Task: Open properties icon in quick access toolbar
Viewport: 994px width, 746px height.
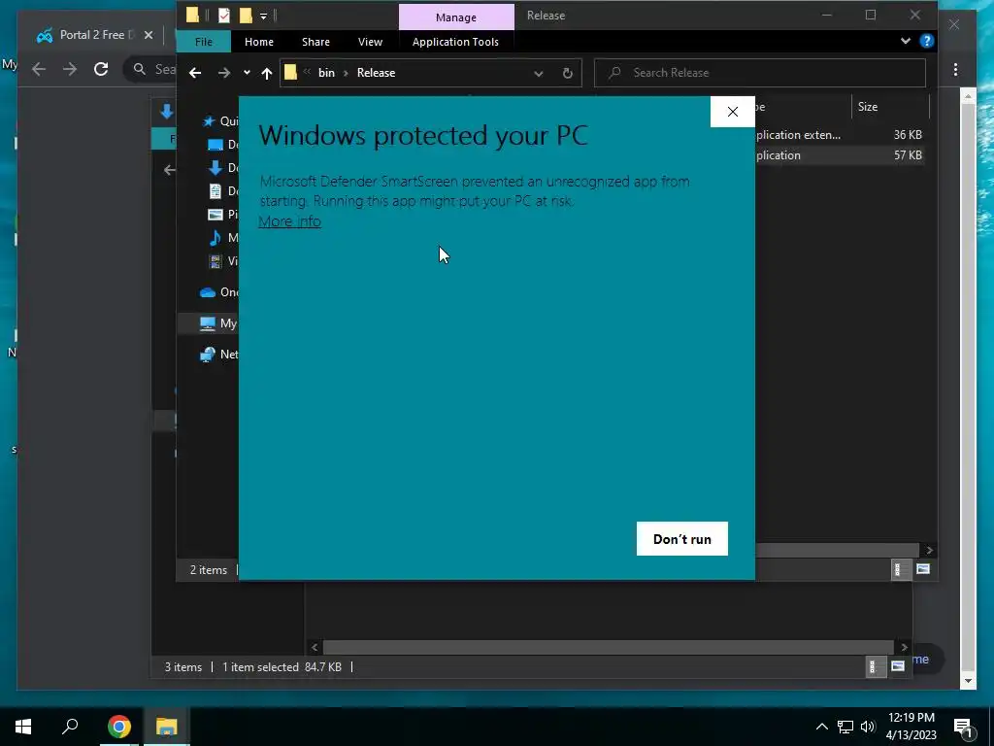Action: coord(224,16)
